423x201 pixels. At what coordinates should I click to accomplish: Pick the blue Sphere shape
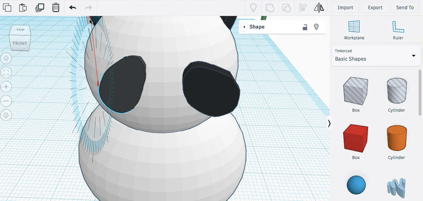pyautogui.click(x=356, y=185)
